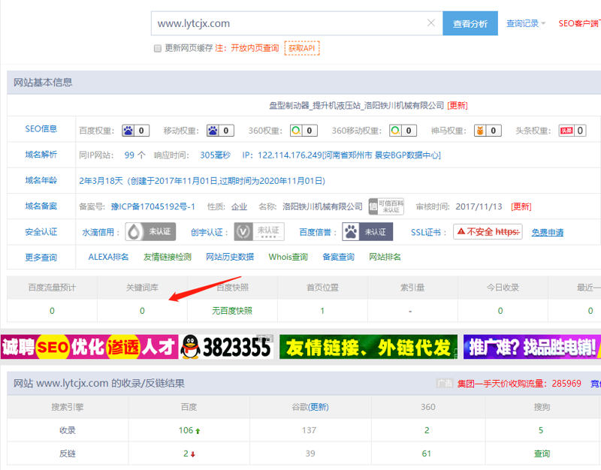The image size is (601, 470).
Task: Open the 网站历史数据 link
Action: pyautogui.click(x=230, y=257)
